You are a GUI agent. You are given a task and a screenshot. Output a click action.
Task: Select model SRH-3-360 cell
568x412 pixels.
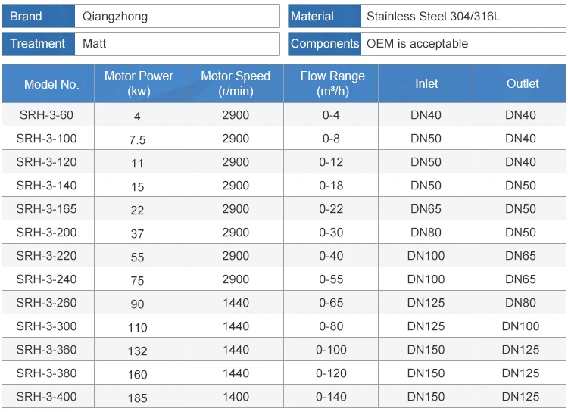(x=48, y=350)
